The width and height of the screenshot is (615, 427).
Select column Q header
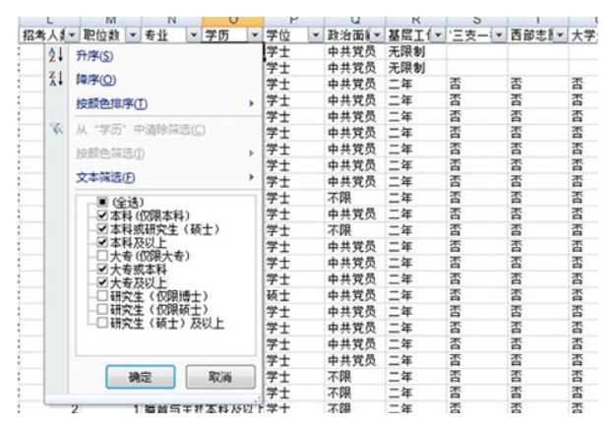click(355, 22)
